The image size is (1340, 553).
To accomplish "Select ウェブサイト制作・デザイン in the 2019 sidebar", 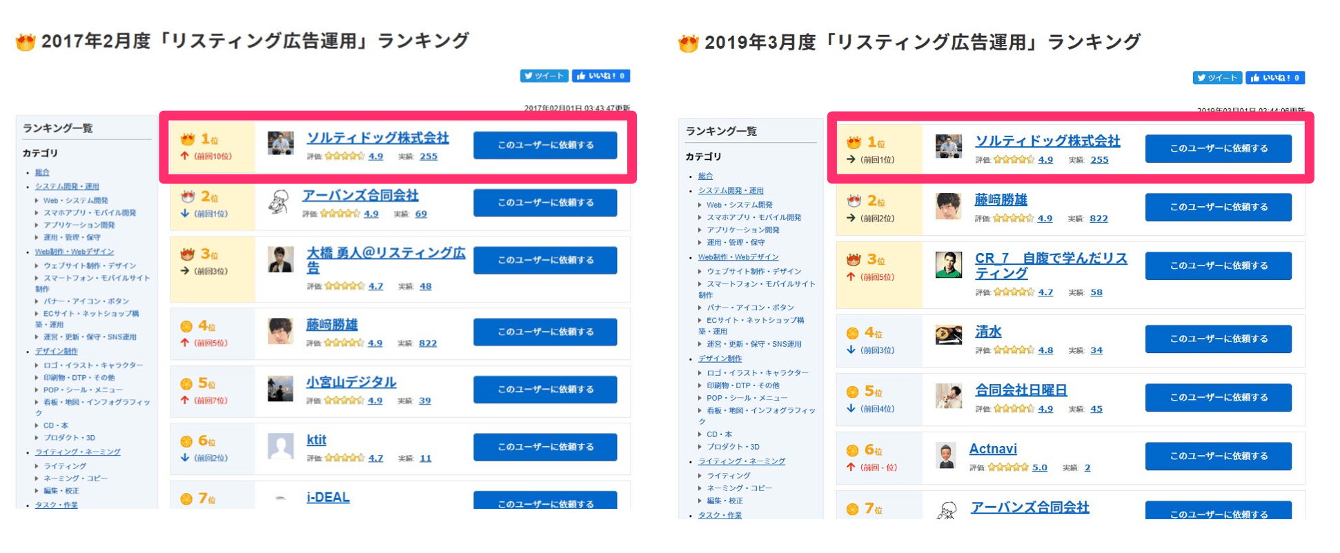I will coord(753,272).
